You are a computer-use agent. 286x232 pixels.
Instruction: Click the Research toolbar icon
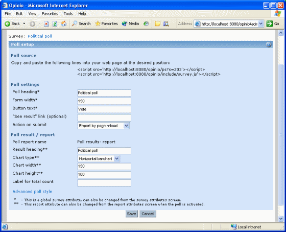coord(166,24)
